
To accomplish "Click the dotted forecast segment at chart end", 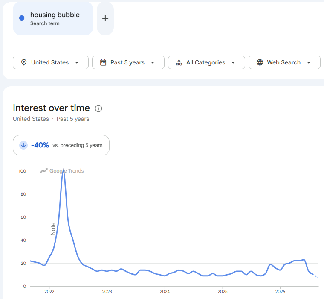I will click(316, 276).
